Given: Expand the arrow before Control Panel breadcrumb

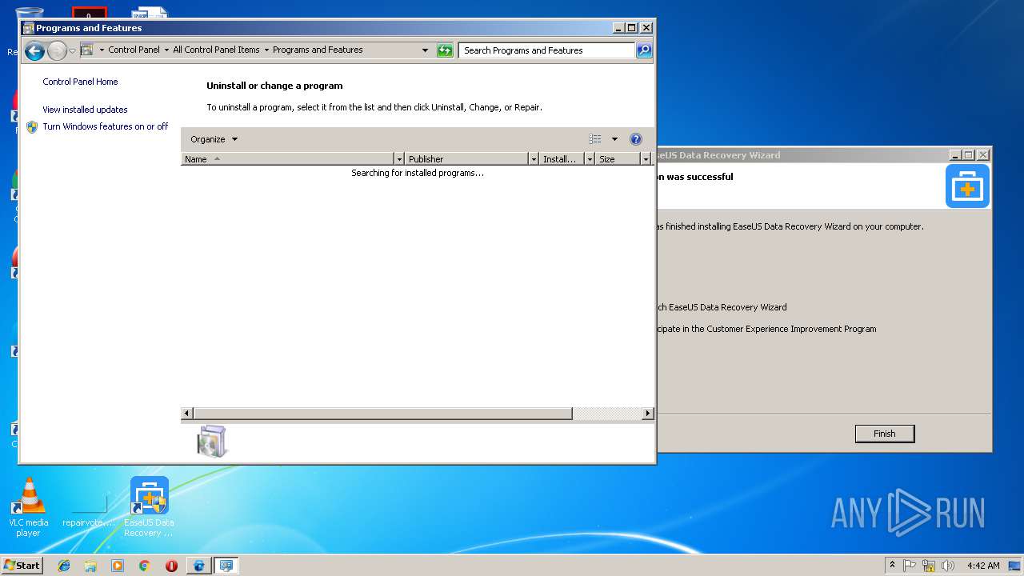Looking at the screenshot, I should pos(102,50).
